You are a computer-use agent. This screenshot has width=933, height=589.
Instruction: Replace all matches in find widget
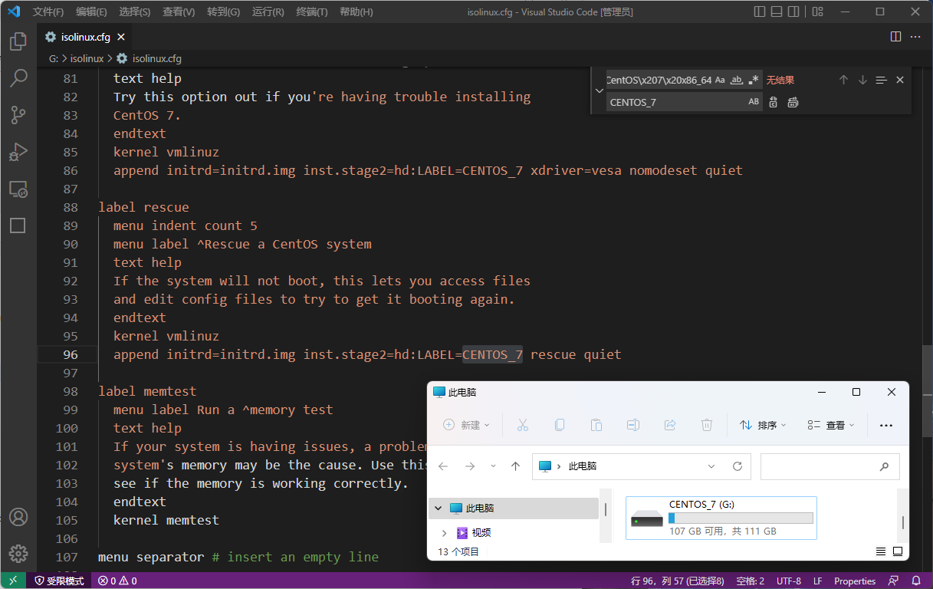click(x=793, y=102)
